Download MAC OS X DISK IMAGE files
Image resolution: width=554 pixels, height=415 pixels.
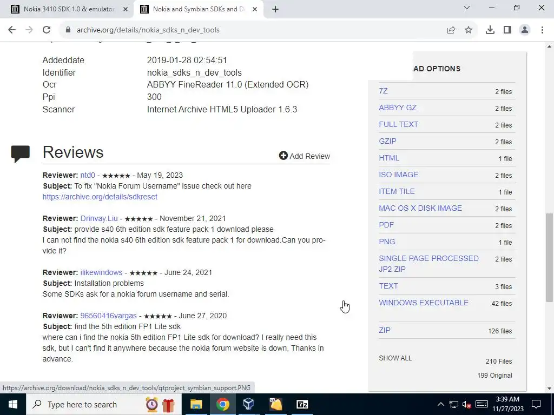pyautogui.click(x=420, y=208)
